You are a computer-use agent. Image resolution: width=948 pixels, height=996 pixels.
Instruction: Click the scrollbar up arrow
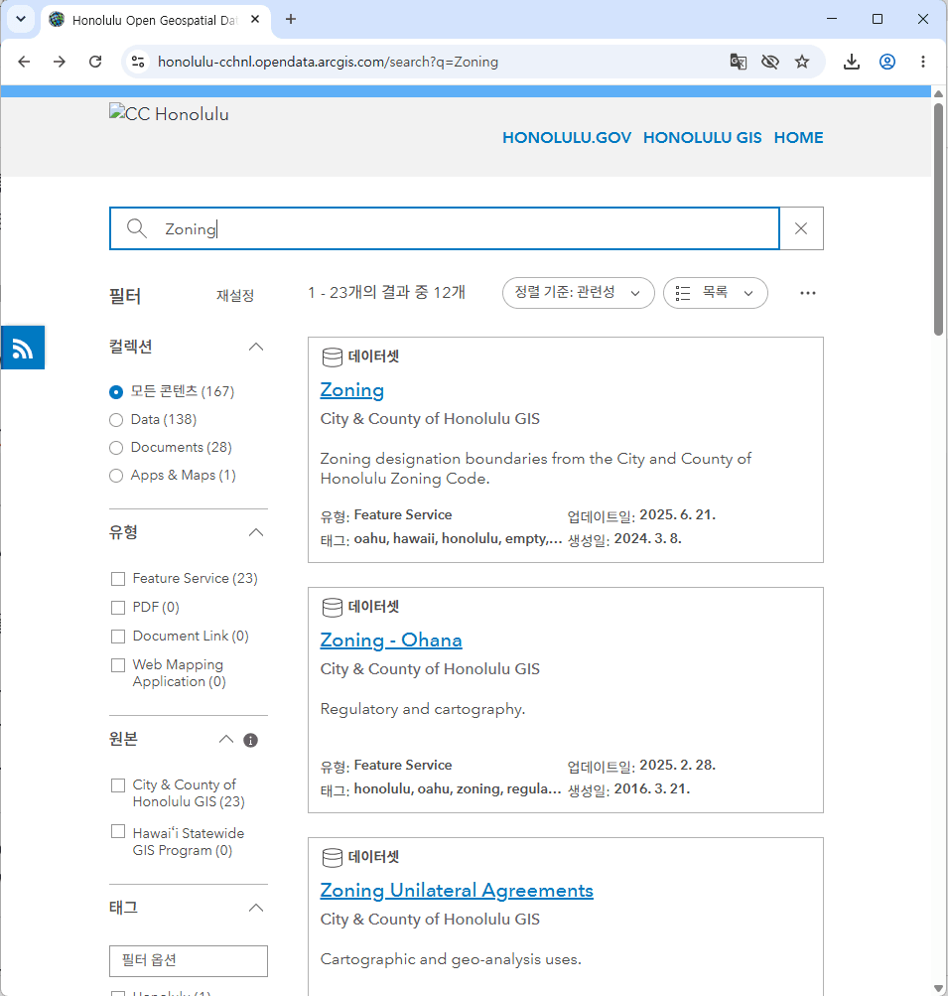point(938,93)
